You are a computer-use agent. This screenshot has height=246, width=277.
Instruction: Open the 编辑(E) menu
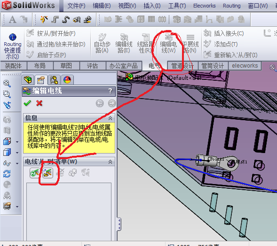pyautogui.click(x=102, y=6)
